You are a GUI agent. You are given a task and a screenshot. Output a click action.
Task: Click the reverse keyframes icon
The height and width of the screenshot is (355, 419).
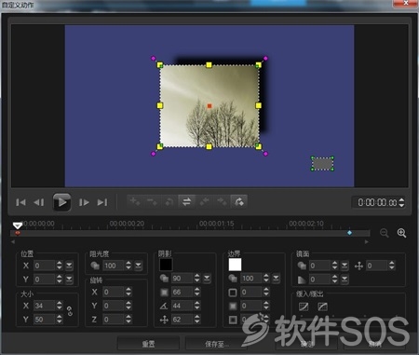click(x=186, y=202)
